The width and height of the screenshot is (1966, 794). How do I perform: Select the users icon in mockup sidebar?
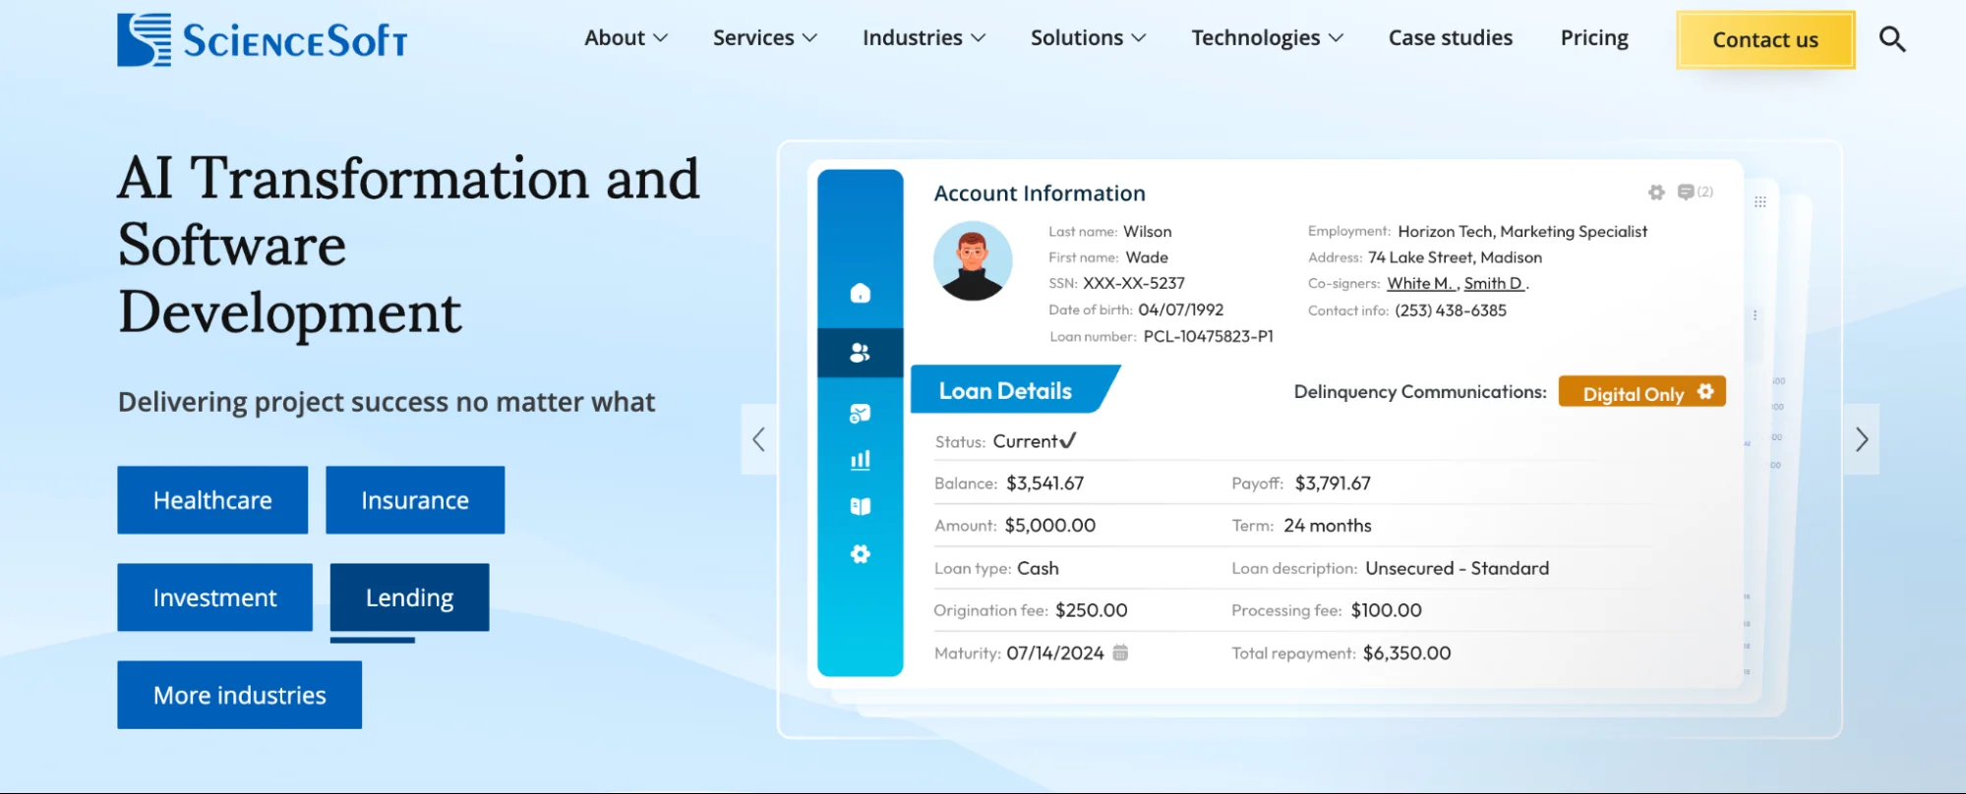click(x=861, y=353)
